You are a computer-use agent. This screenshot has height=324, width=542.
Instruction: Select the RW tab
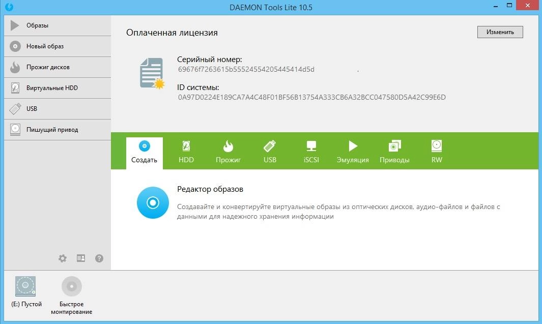437,152
